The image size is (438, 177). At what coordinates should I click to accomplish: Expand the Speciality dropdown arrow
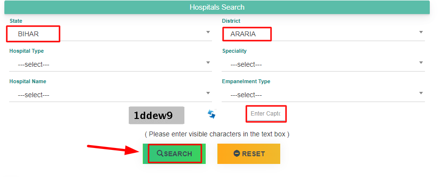point(421,62)
